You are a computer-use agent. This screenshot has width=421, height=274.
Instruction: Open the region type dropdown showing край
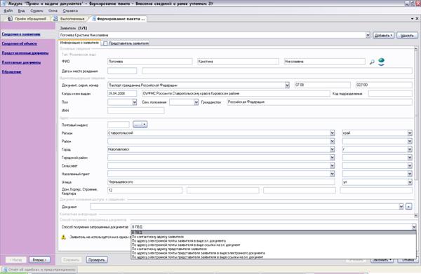(410, 133)
